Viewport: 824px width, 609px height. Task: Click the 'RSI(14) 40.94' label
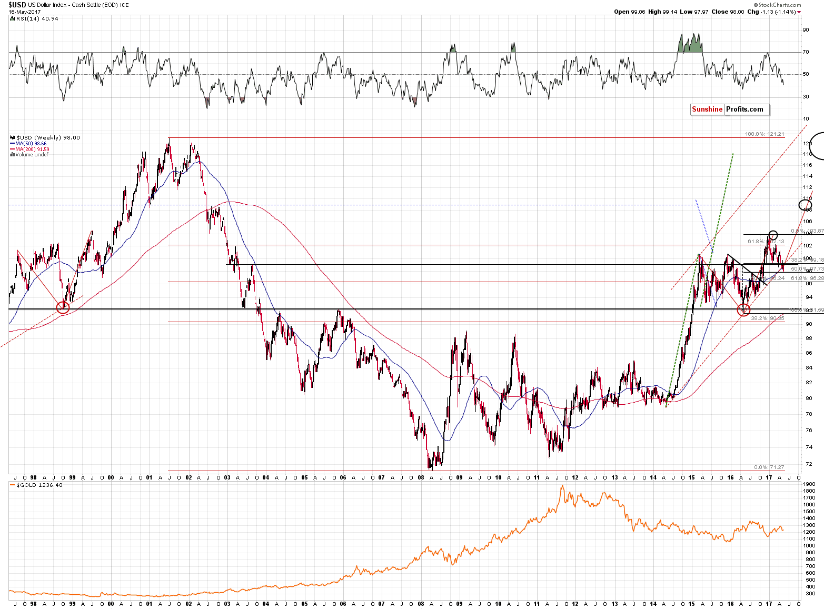tap(37, 18)
